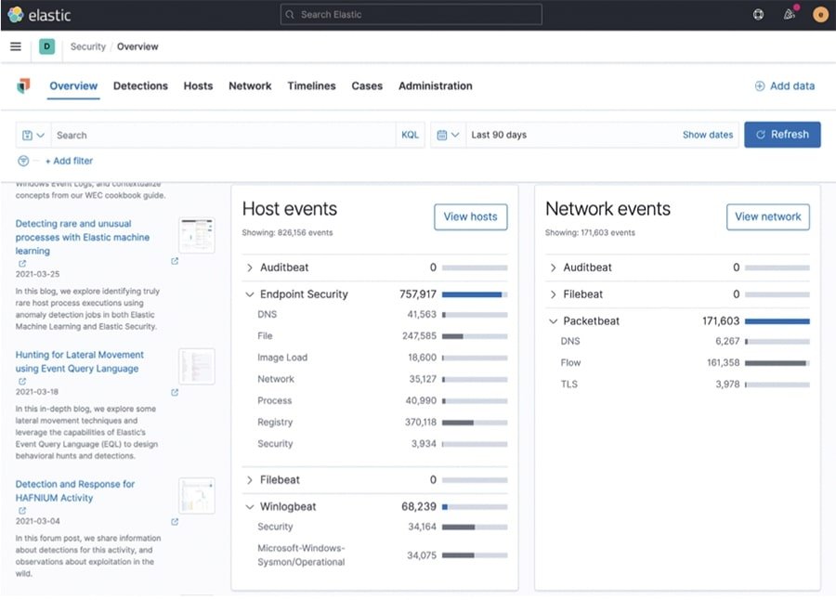Collapse the Packetbeat event group
836x600 pixels.
tap(555, 320)
